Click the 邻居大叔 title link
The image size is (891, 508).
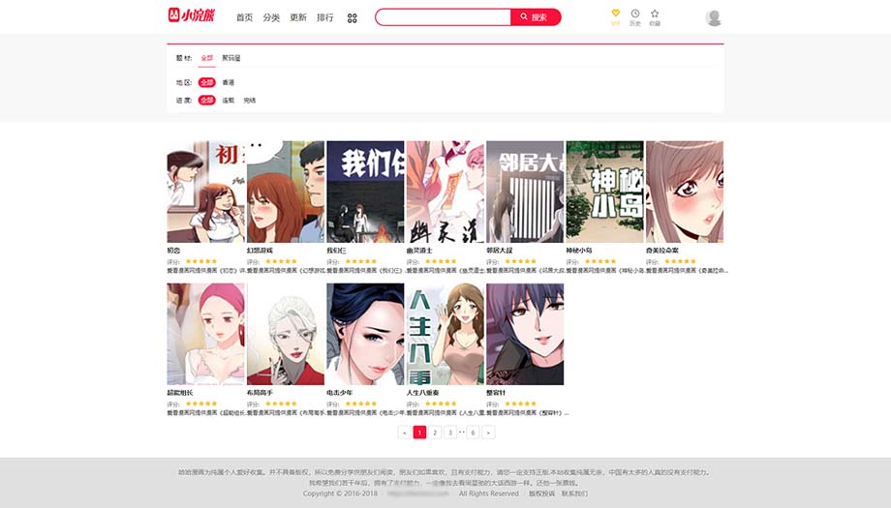pyautogui.click(x=500, y=251)
